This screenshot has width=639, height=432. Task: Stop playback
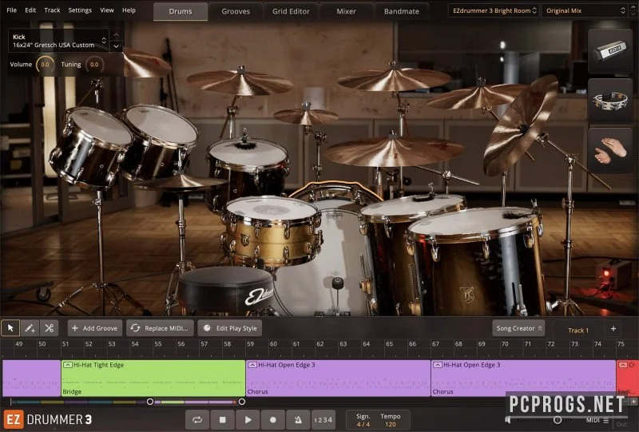(223, 420)
